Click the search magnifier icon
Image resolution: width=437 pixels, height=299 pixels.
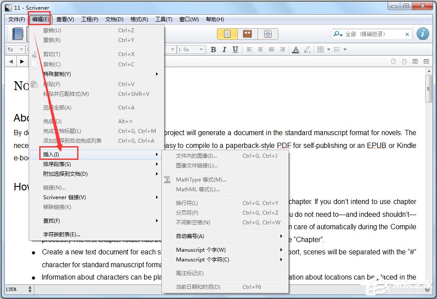337,34
